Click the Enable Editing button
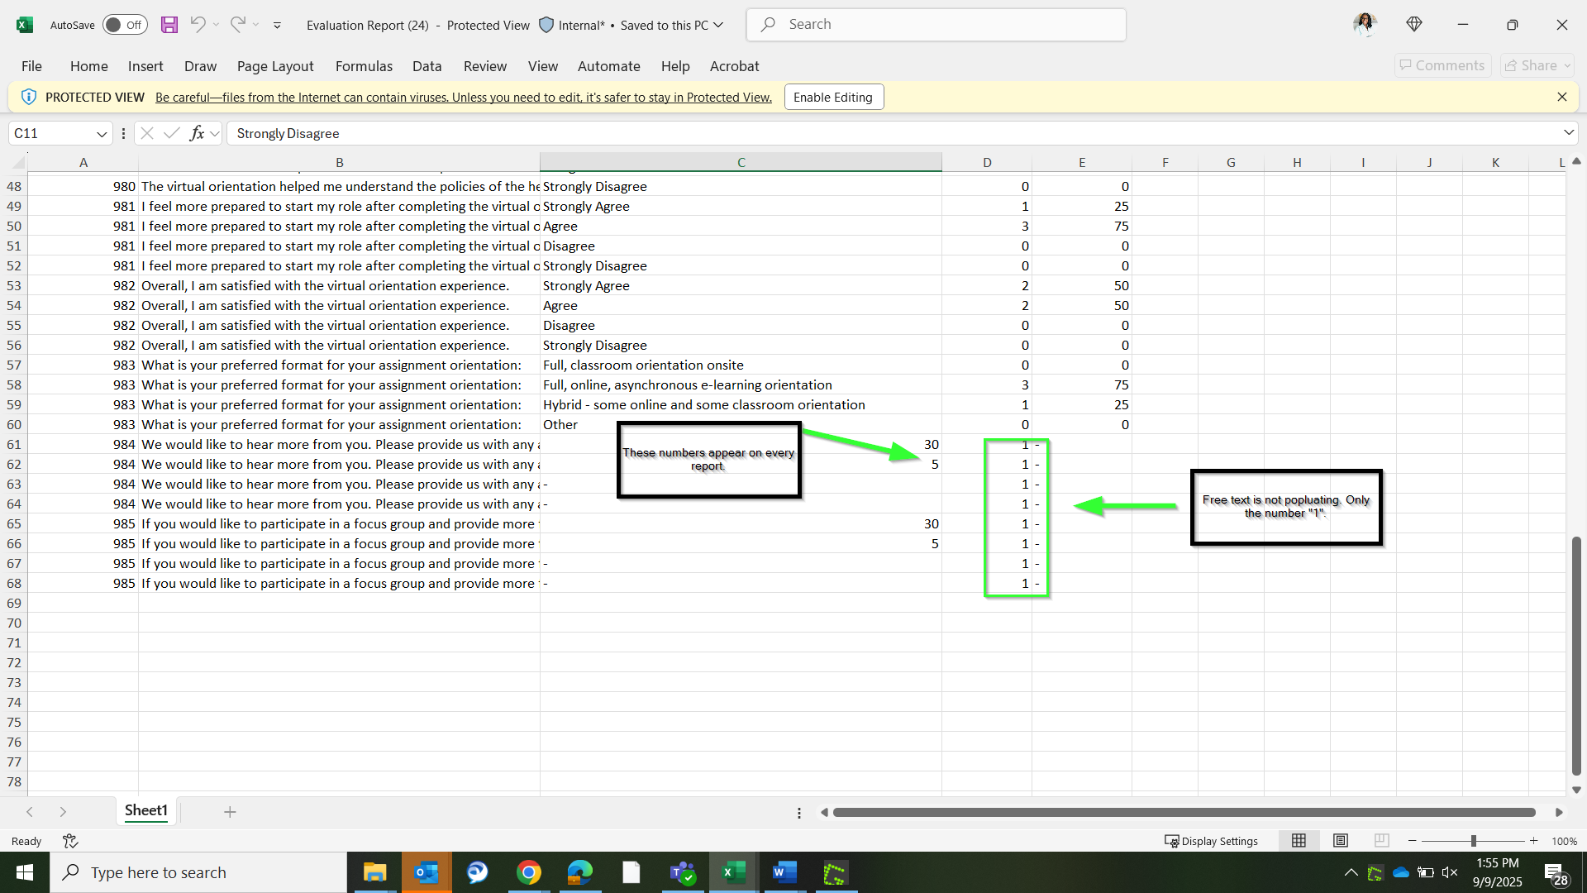The image size is (1587, 893). pos(833,97)
